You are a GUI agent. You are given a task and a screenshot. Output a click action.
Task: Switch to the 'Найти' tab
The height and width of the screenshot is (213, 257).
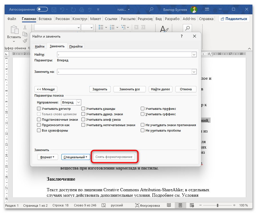pos(40,46)
